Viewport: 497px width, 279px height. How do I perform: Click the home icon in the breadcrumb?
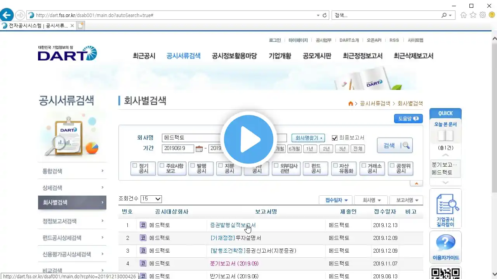coord(351,103)
